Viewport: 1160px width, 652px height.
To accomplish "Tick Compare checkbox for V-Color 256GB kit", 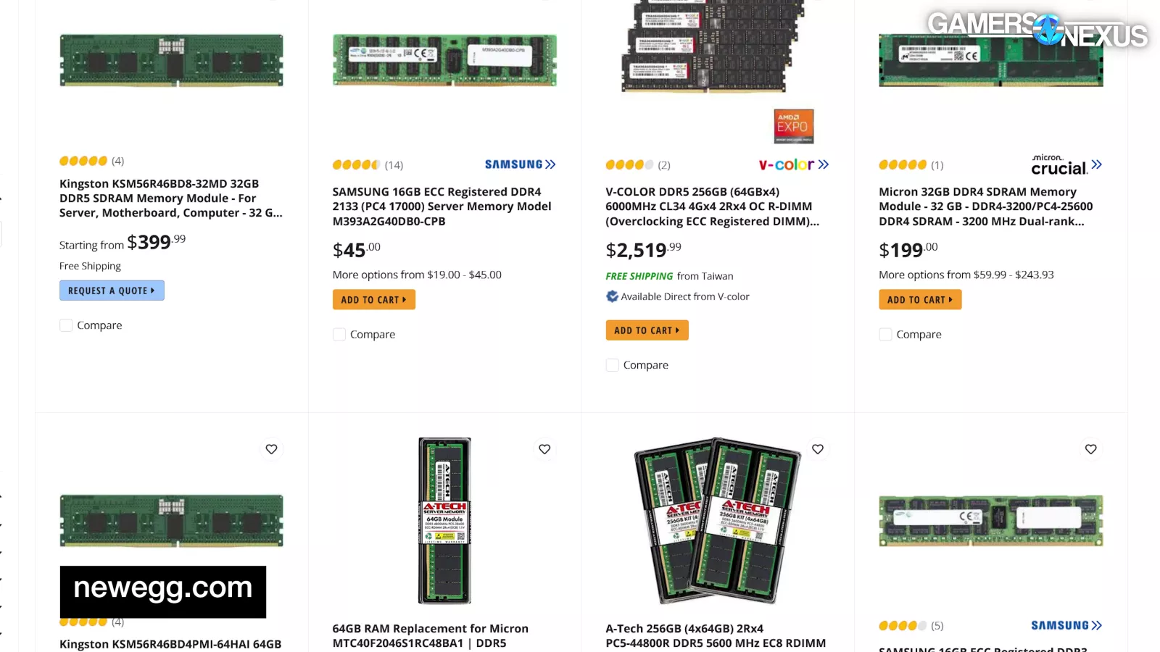I will coord(613,365).
